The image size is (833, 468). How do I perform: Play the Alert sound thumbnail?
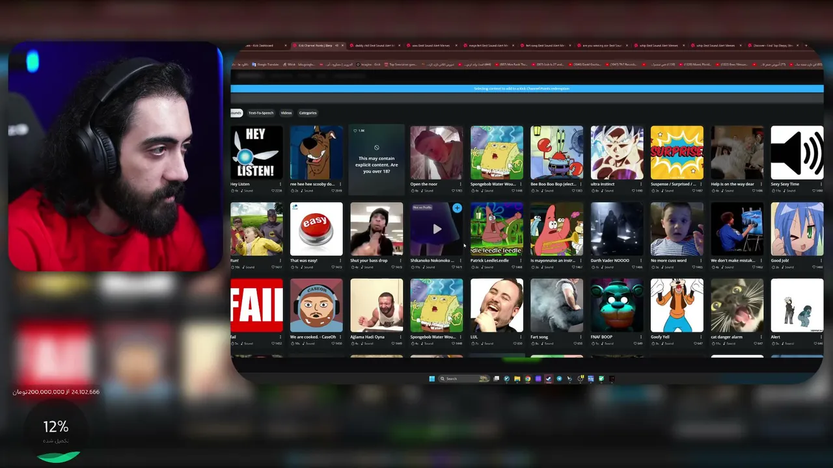pyautogui.click(x=797, y=305)
